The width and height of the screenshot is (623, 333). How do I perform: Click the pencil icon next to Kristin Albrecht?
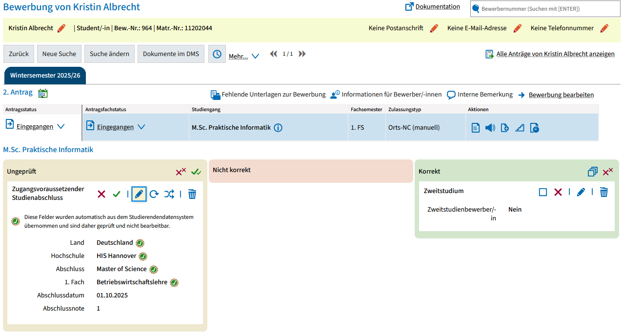coord(61,28)
